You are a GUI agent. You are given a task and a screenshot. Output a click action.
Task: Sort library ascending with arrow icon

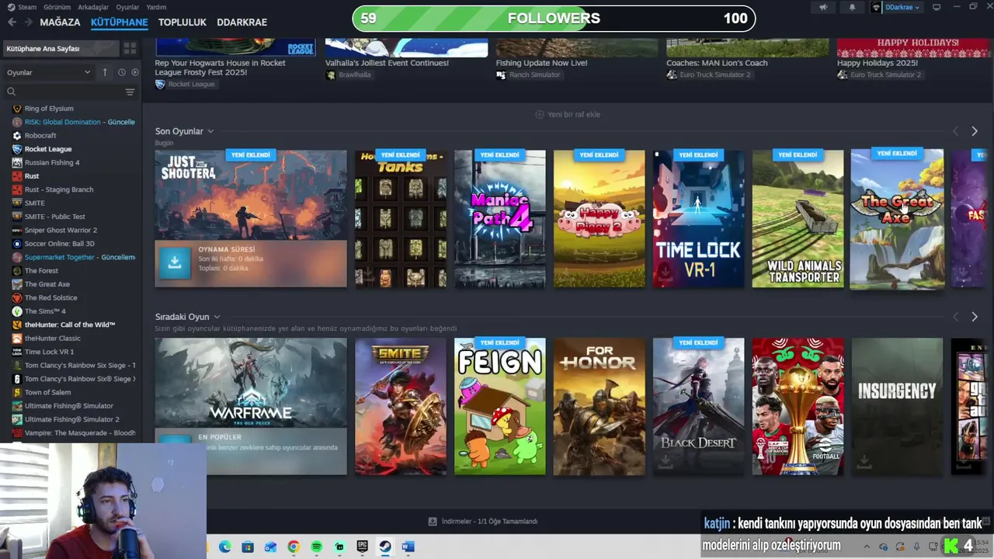coord(105,72)
